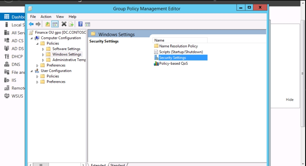Click the WSUS icon in Server Manager
Image resolution: width=306 pixels, height=166 pixels.
coord(7,96)
